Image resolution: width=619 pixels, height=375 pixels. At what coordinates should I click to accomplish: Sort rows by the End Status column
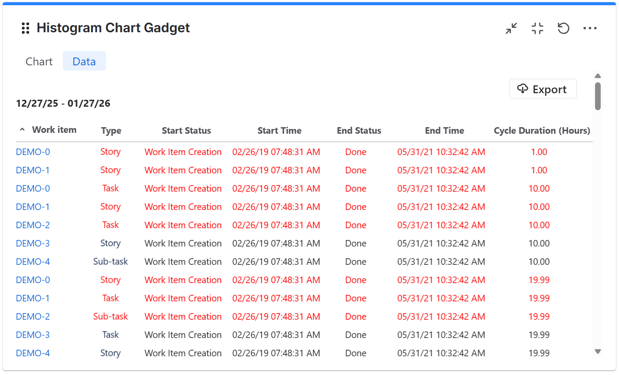[359, 130]
